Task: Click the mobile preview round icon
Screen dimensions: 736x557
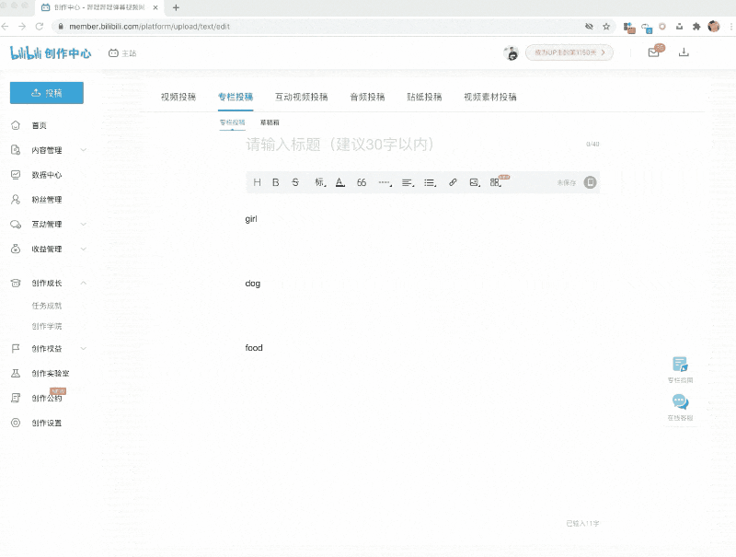Action: pyautogui.click(x=590, y=182)
